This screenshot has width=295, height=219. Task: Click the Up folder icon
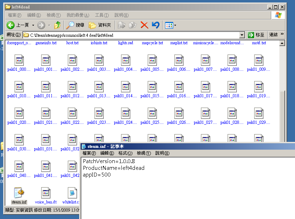point(57,25)
